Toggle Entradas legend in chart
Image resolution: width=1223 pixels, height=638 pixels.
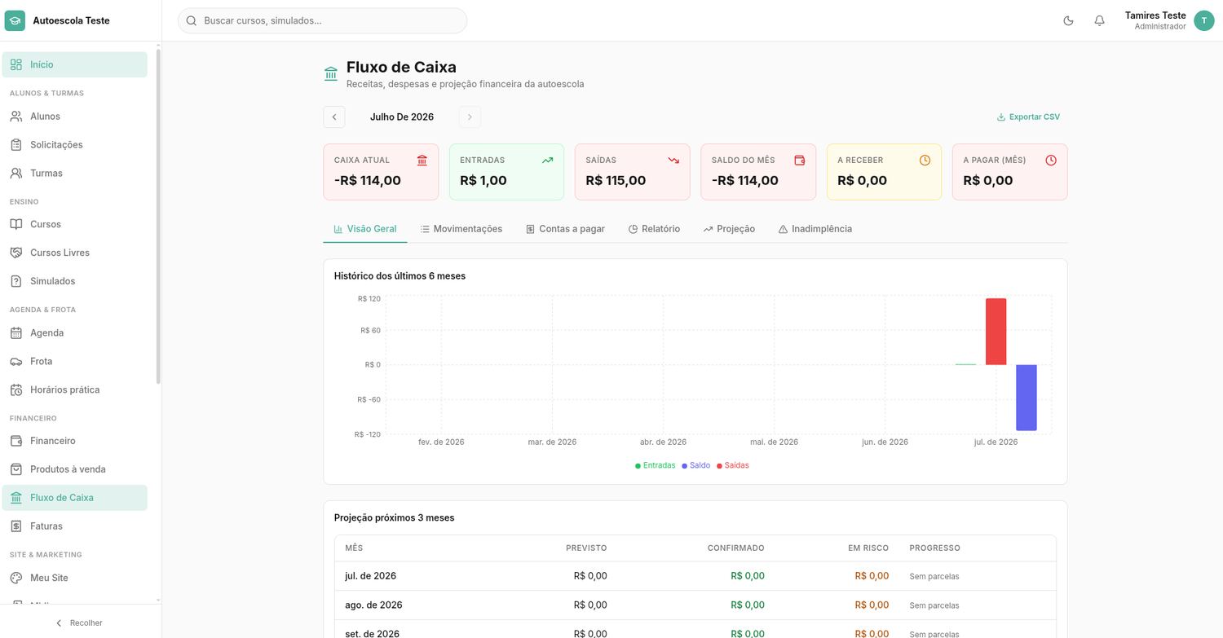click(656, 465)
